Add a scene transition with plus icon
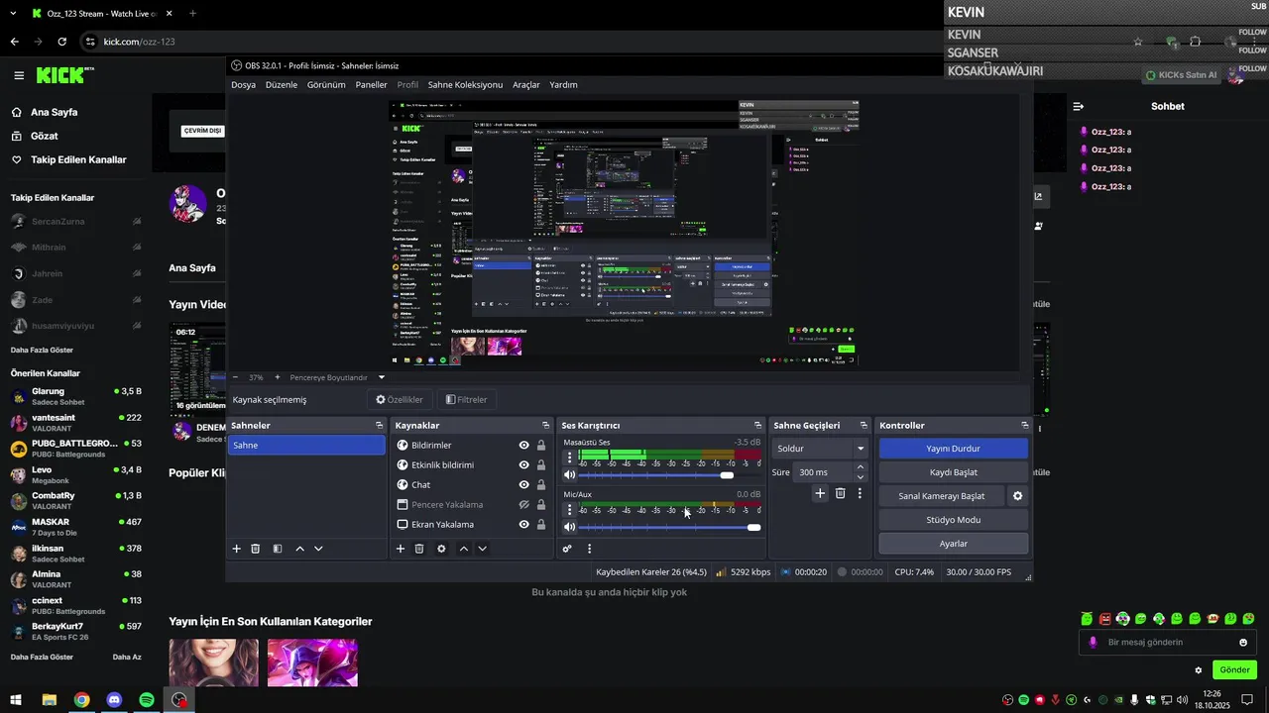Viewport: 1269px width, 713px height. 820,493
